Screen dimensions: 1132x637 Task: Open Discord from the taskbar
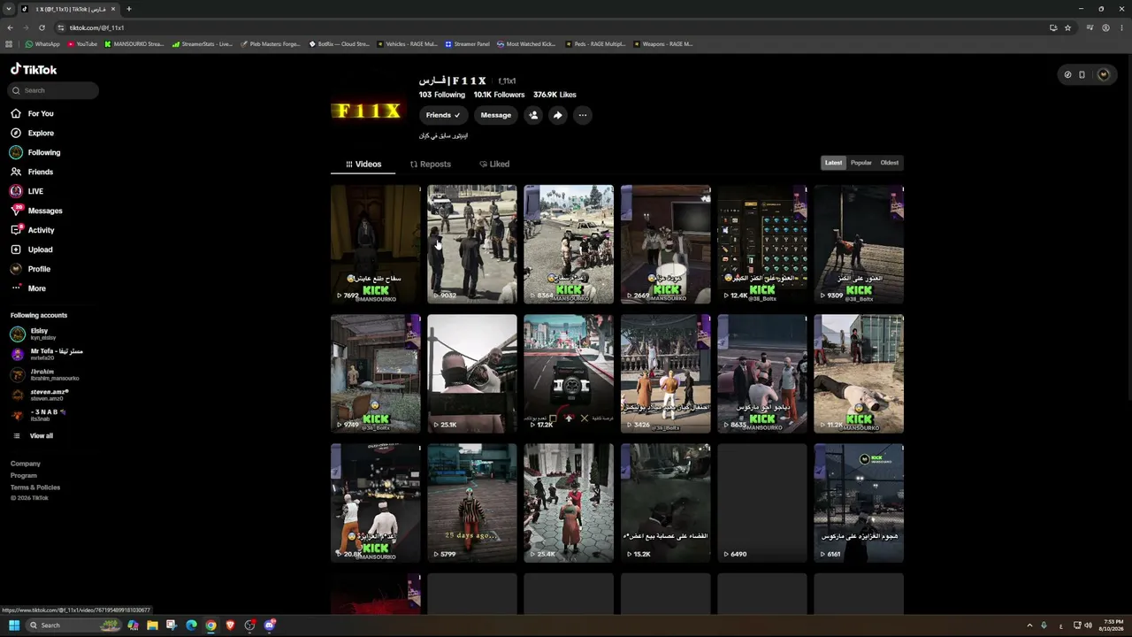(x=270, y=625)
